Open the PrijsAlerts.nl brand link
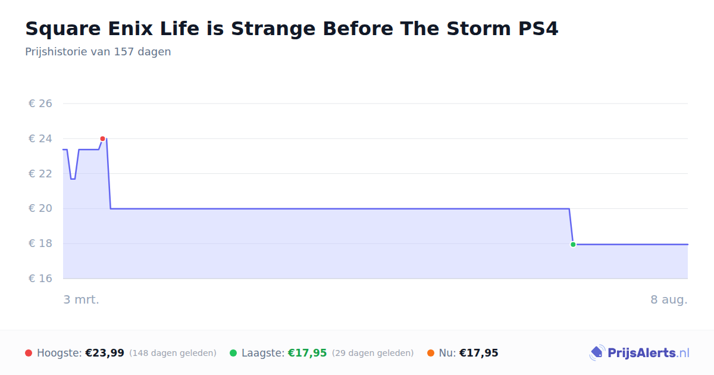Viewport: 714px width, 375px height. tap(639, 353)
